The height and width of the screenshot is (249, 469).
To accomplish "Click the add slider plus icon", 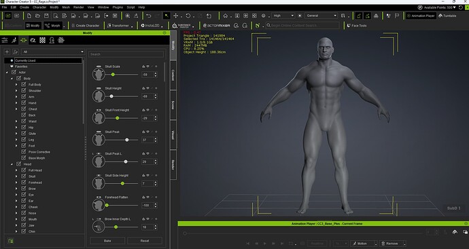I will 7,52.
